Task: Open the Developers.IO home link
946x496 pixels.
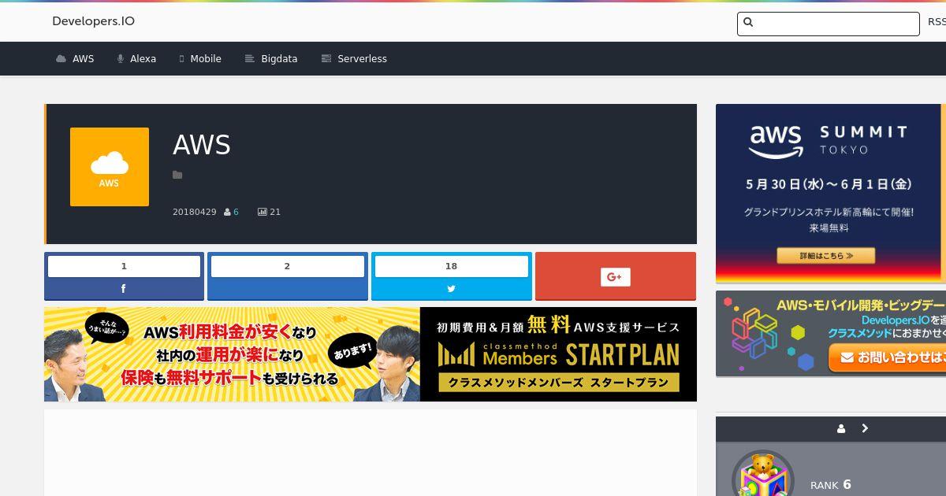Action: click(93, 21)
